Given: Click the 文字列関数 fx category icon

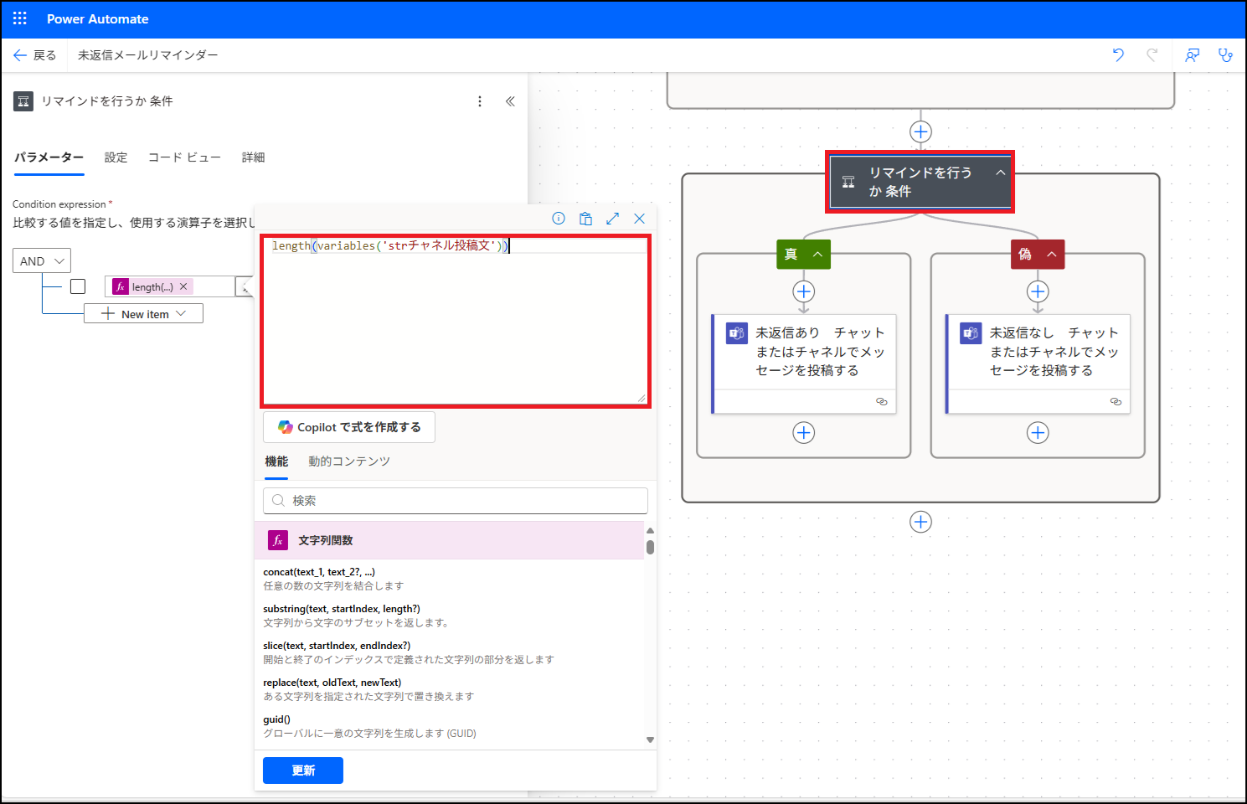Looking at the screenshot, I should 278,540.
